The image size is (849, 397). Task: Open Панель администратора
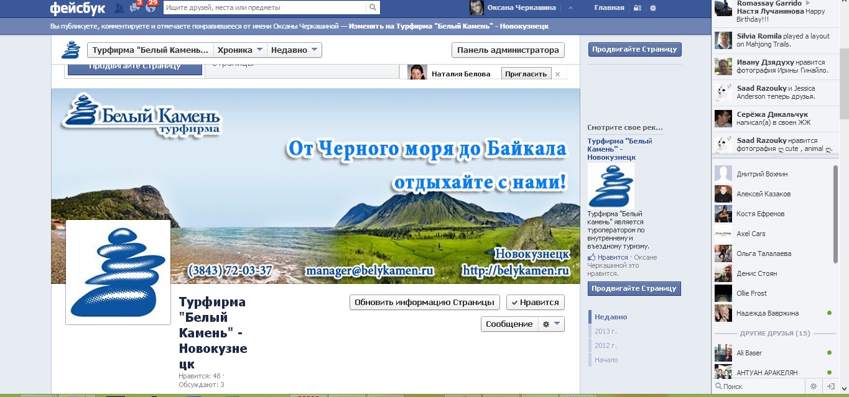(x=508, y=50)
